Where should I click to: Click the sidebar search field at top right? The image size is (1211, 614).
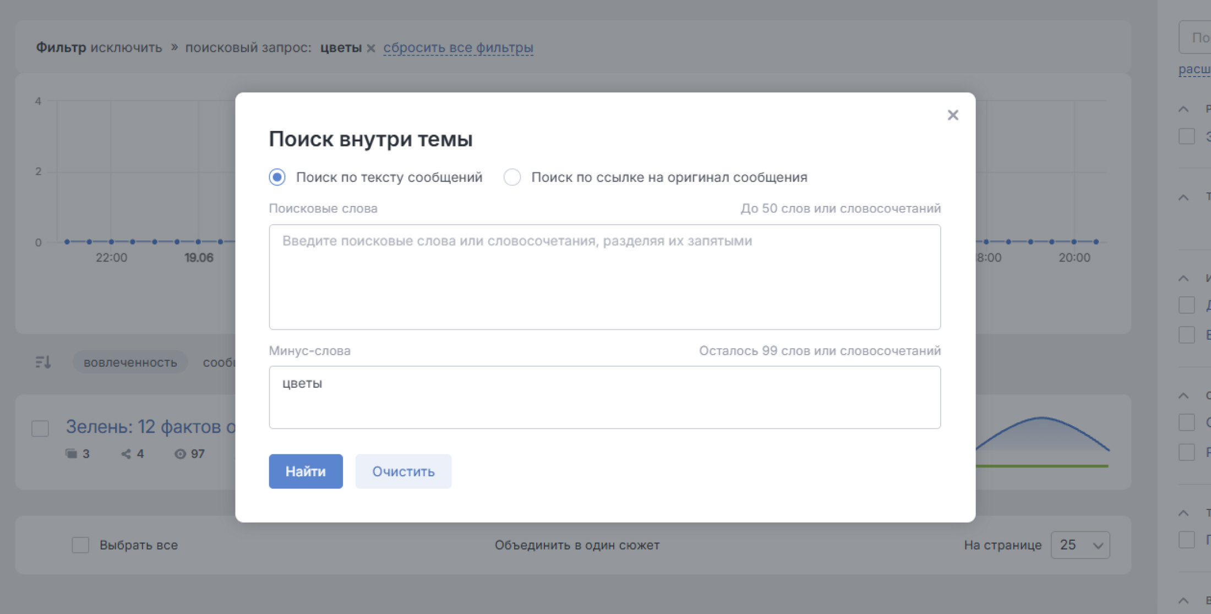pos(1194,37)
